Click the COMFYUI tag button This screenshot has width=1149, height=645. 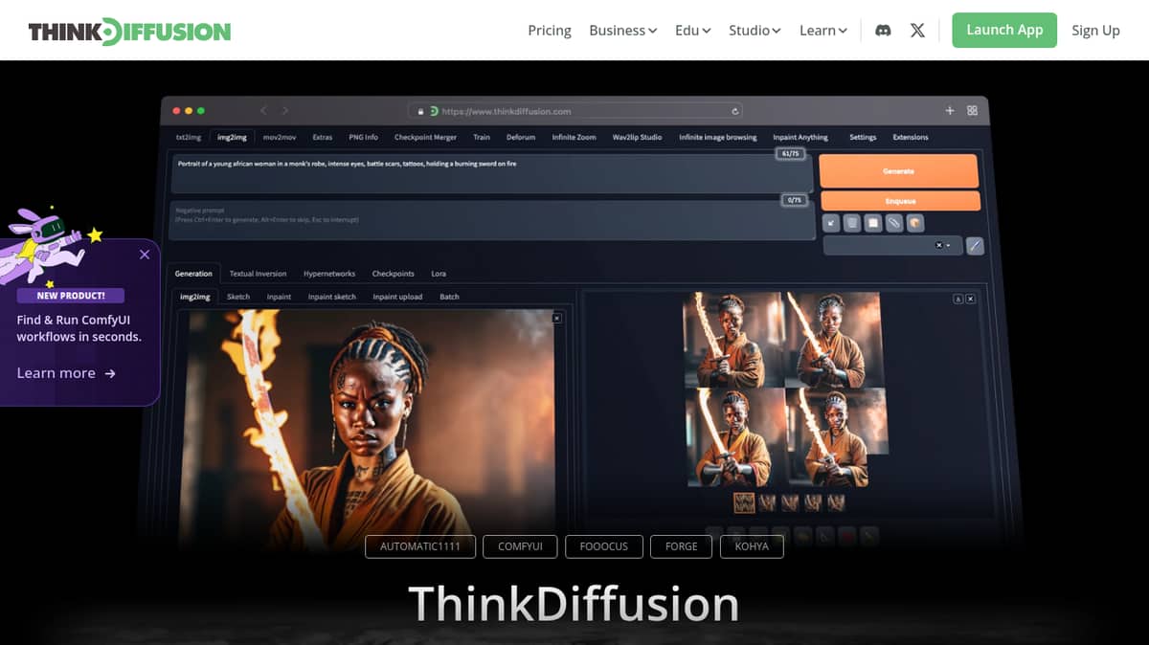[520, 546]
